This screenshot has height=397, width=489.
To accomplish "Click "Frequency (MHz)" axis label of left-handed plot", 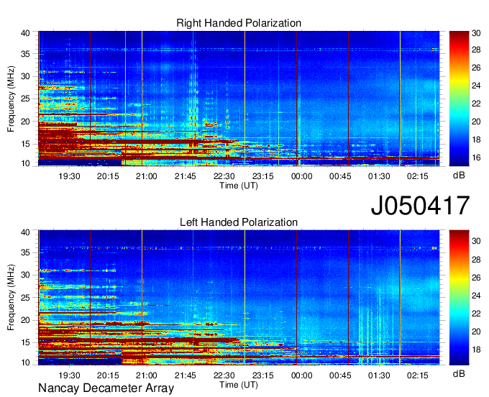I will click(x=11, y=298).
